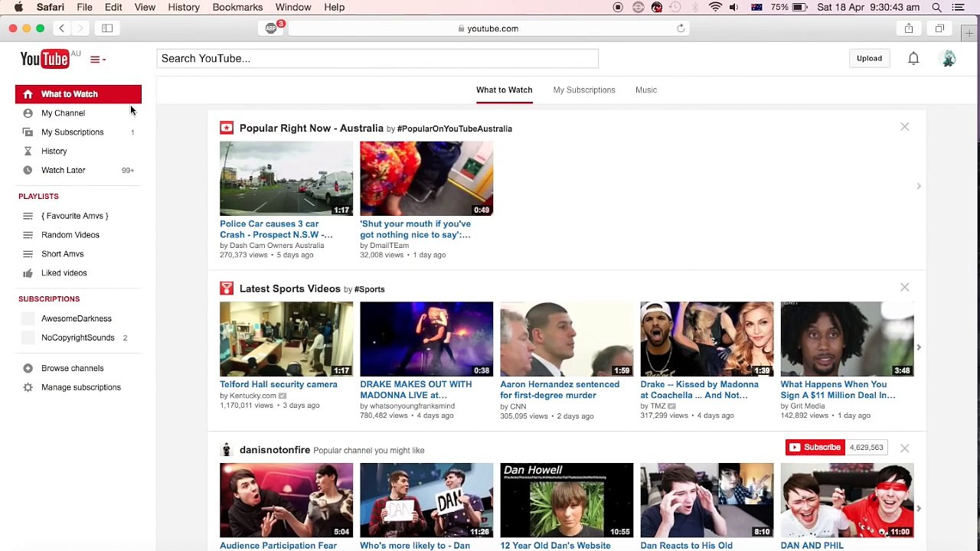Open the account avatar menu
The image size is (980, 551).
pyautogui.click(x=949, y=58)
